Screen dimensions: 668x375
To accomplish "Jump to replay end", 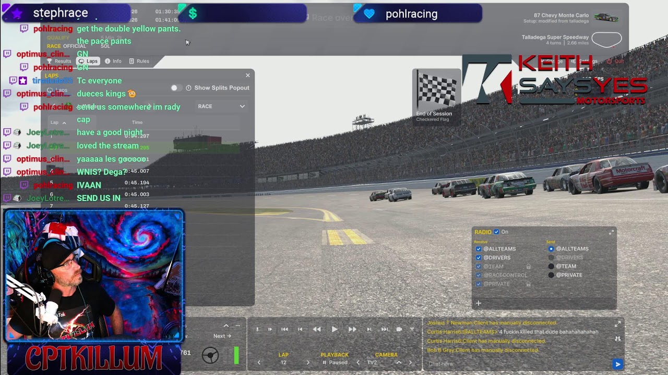I will (385, 329).
